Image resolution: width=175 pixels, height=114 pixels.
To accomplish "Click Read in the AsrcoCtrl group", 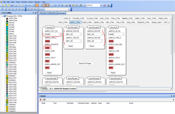I will click(113, 73).
